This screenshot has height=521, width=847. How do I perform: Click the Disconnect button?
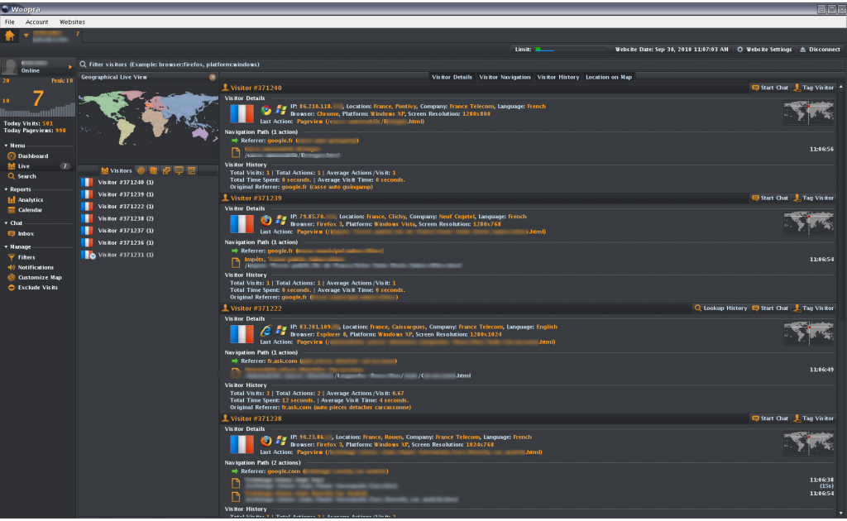820,50
